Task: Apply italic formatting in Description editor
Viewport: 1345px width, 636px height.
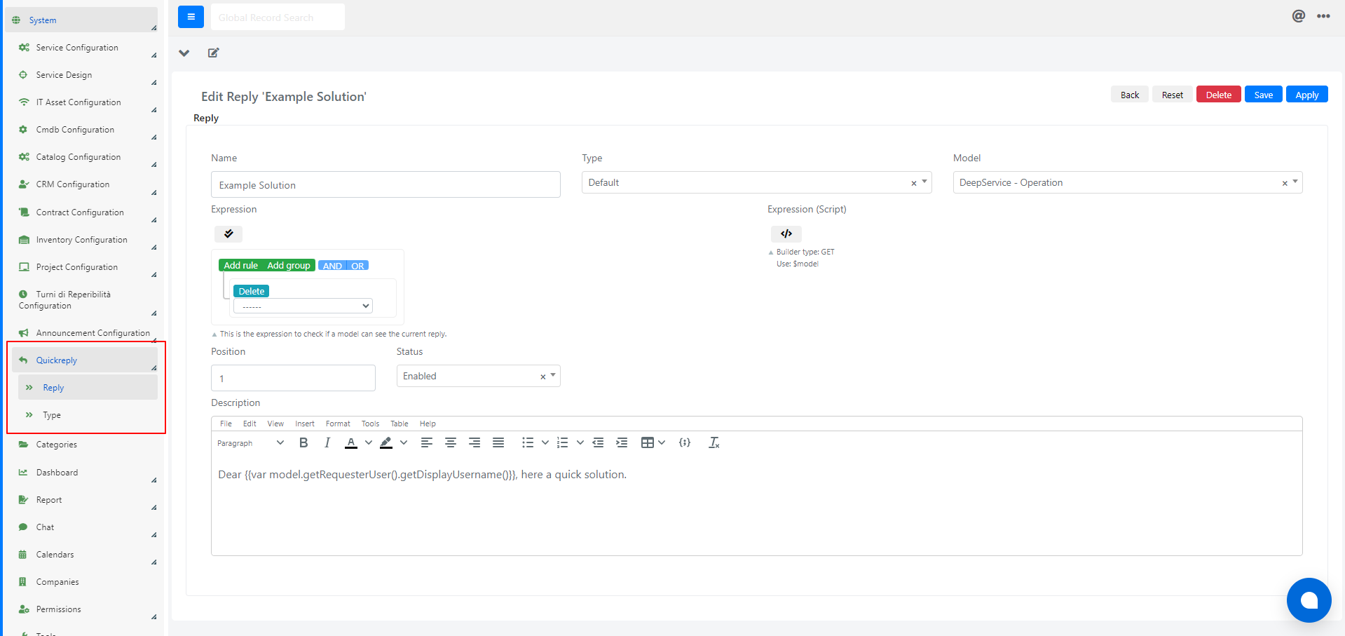Action: point(327,442)
